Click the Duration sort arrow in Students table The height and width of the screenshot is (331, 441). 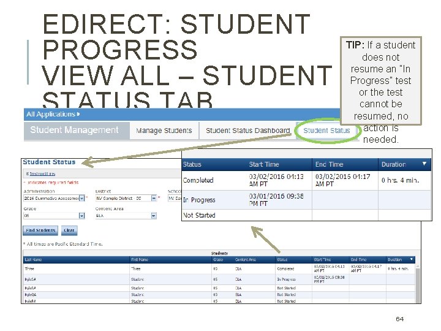click(x=411, y=259)
